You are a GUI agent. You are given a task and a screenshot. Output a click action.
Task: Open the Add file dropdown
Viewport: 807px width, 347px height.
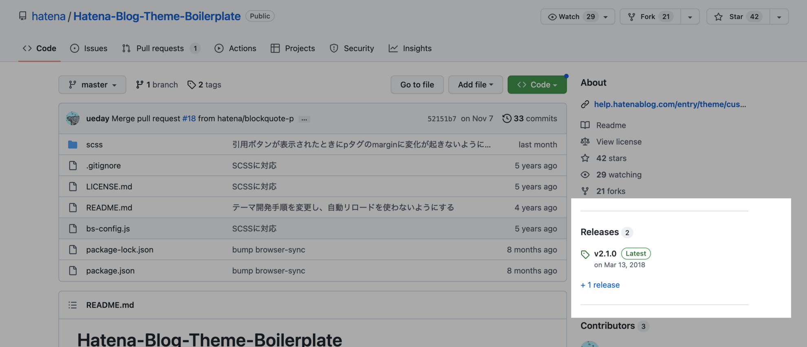click(475, 84)
